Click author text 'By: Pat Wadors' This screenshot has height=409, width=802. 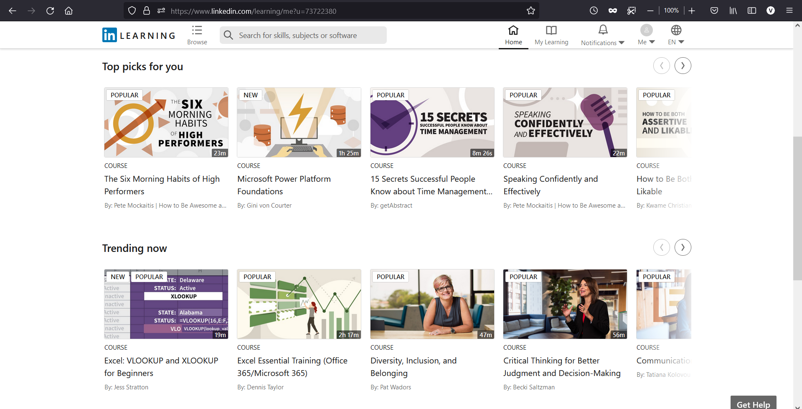coord(391,387)
